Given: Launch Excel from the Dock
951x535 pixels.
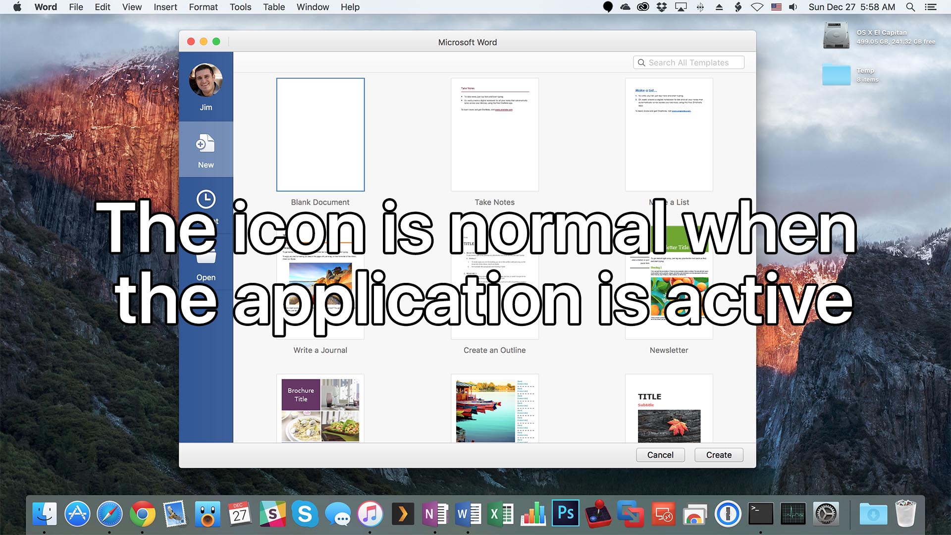Looking at the screenshot, I should (x=500, y=514).
